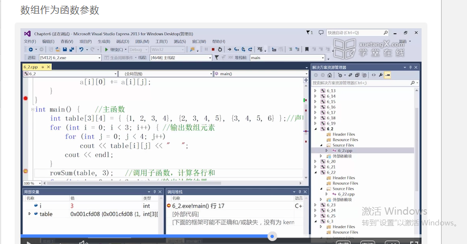Image resolution: width=467 pixels, height=244 pixels.
Task: Click the Quick Launch (快速启动) search box
Action: click(357, 32)
